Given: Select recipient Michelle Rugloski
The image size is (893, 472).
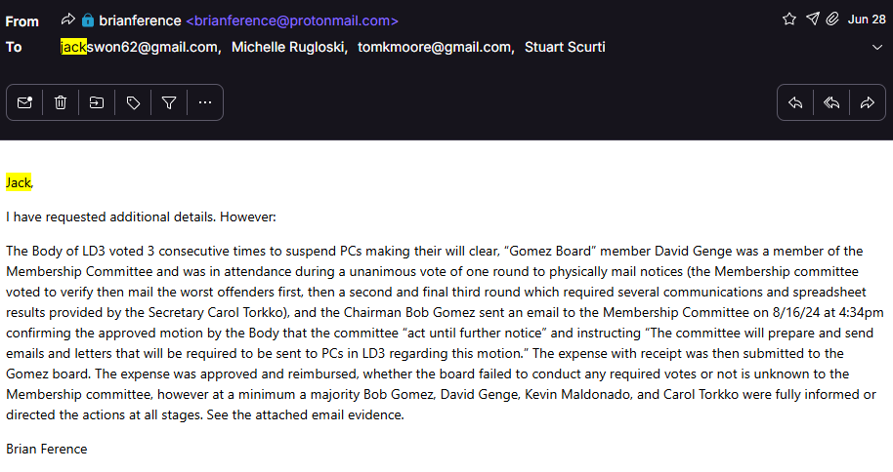Looking at the screenshot, I should point(288,47).
